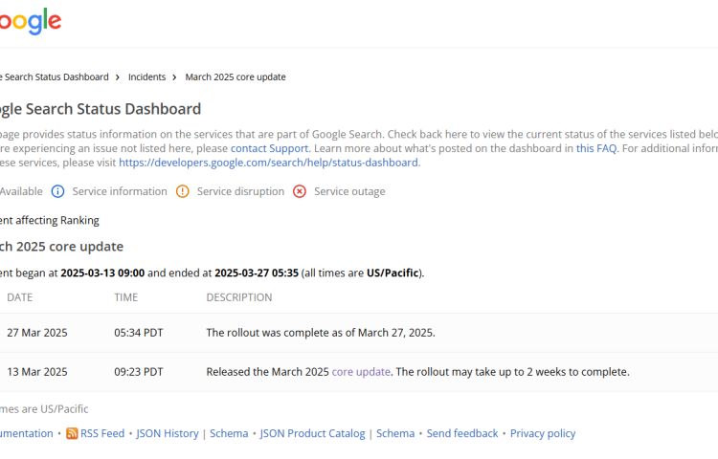The width and height of the screenshot is (718, 459).
Task: Click the orange Service disruption icon
Action: [x=182, y=191]
